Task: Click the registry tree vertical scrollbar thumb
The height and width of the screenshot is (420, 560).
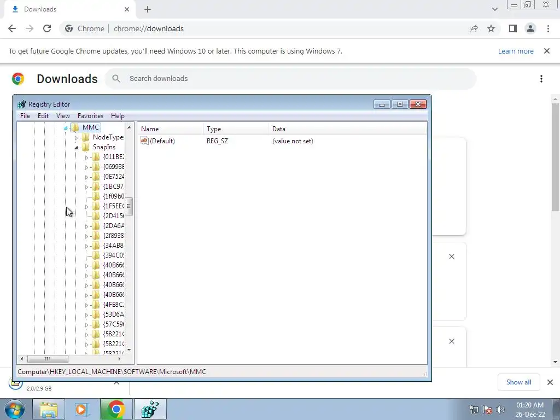Action: click(129, 206)
